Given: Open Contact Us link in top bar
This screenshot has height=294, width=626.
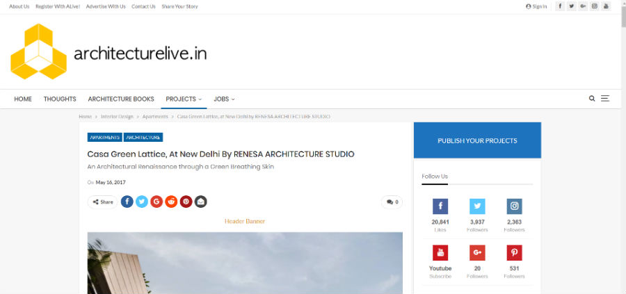Looking at the screenshot, I should click(x=143, y=6).
